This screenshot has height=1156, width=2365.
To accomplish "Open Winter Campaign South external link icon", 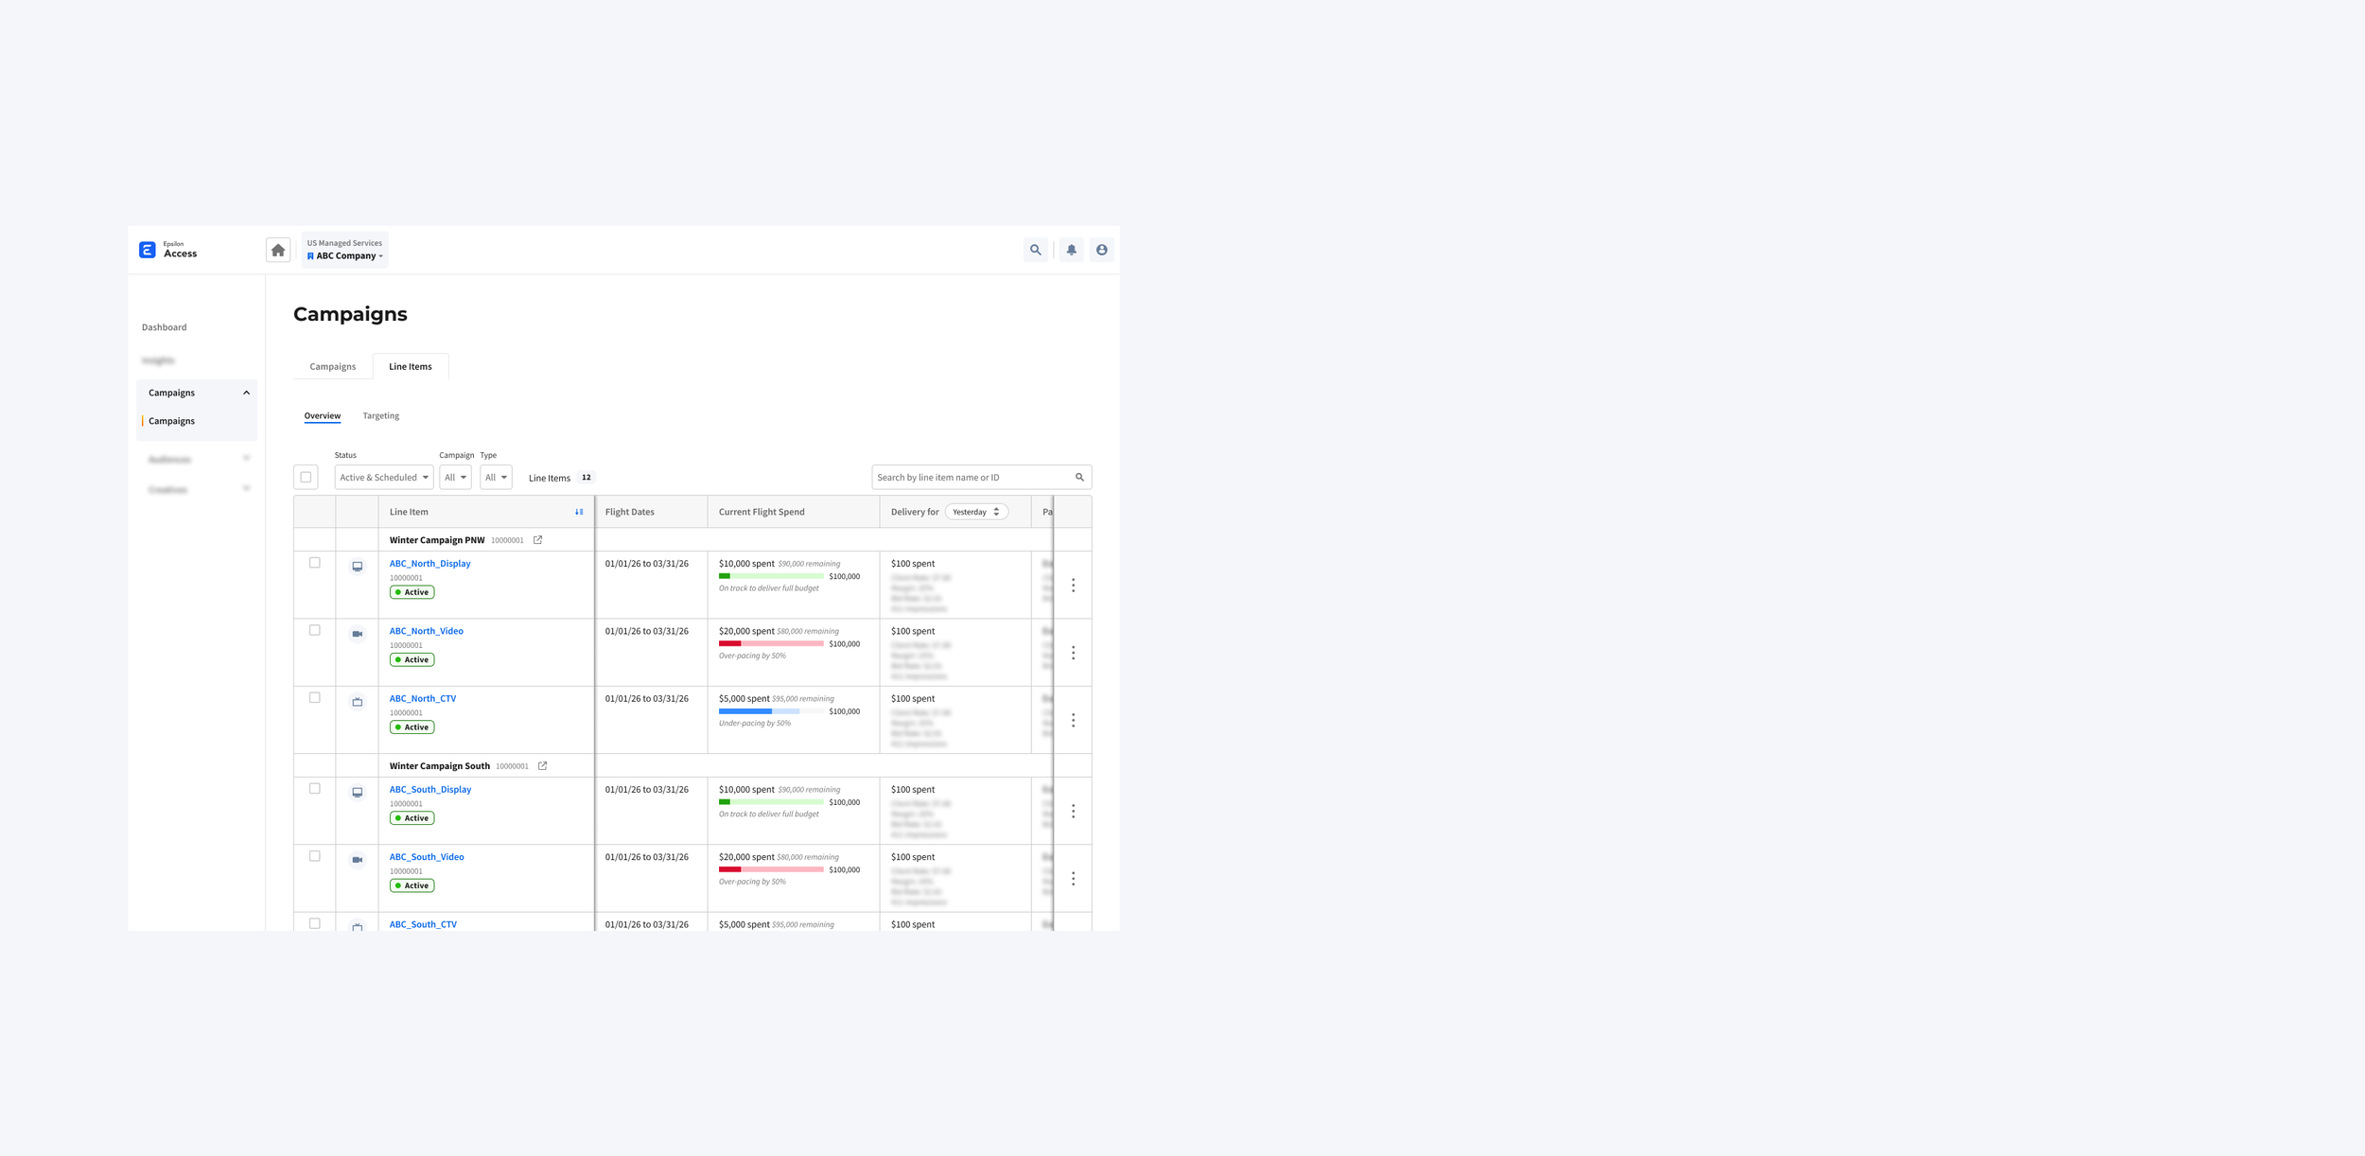I will 542,766.
